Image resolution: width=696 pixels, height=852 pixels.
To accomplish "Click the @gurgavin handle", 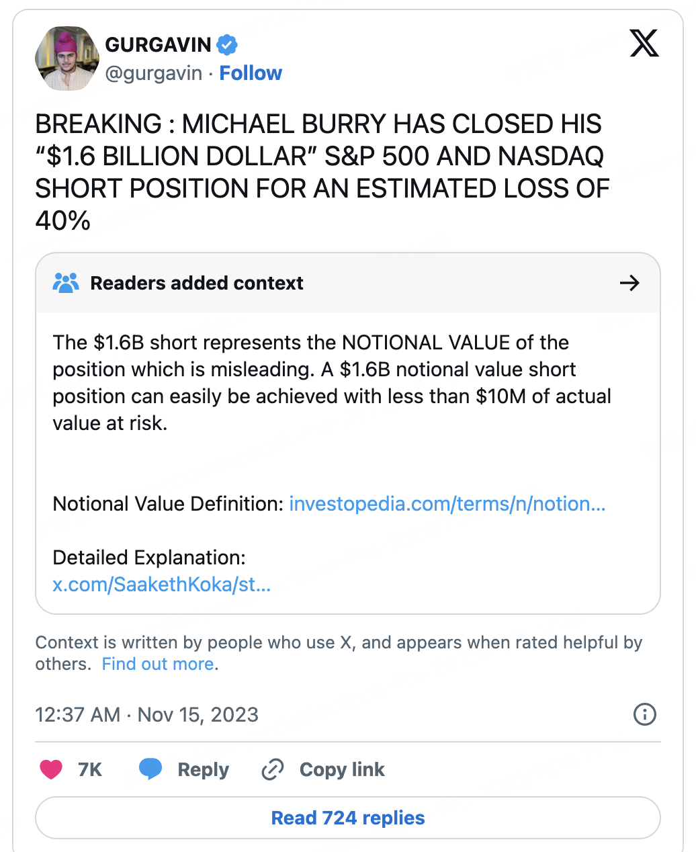I will click(155, 73).
